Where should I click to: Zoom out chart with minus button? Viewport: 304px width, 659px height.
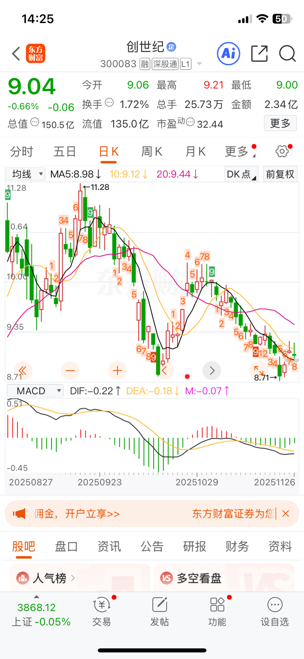tap(70, 371)
